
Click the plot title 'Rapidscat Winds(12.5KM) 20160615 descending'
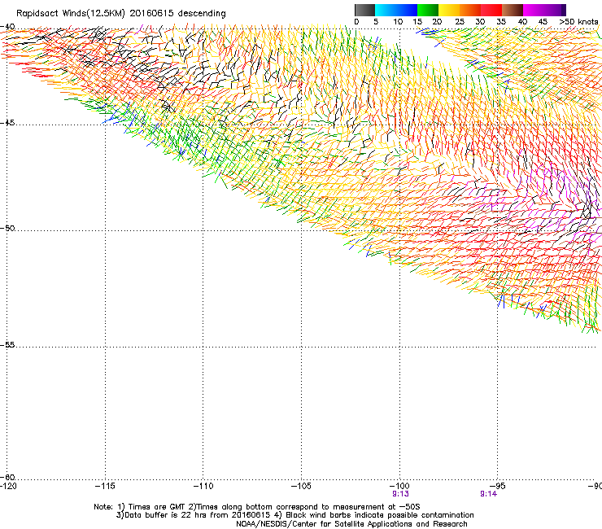pyautogui.click(x=121, y=14)
